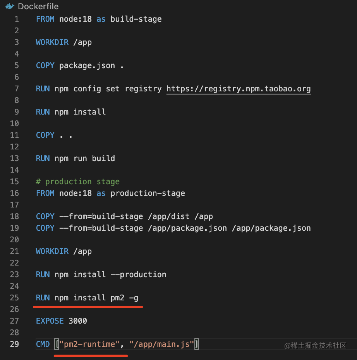Click "npm install pm2 -g" text
This screenshot has width=357, height=360.
coord(96,298)
